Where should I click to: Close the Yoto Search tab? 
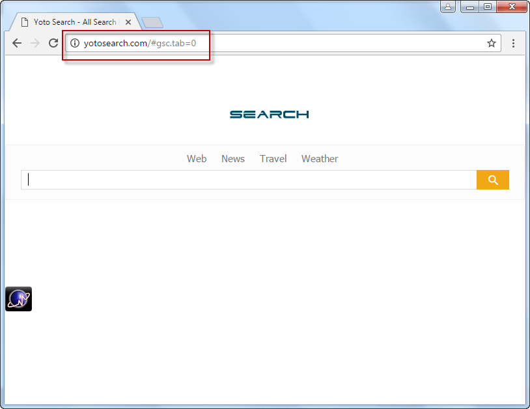[128, 22]
